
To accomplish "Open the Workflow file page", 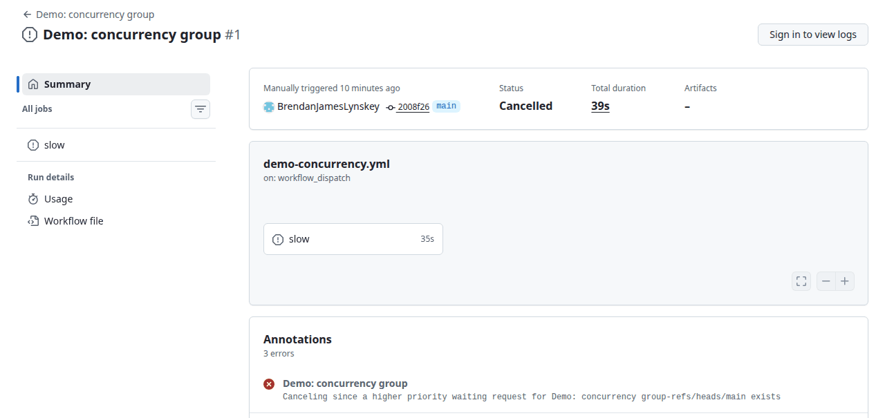I will [116, 221].
